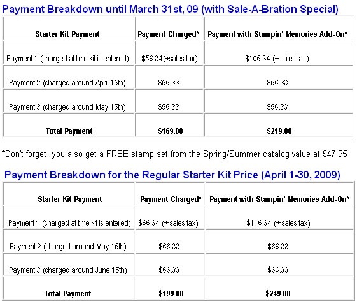Click Payment 3 charged around June 15th
Viewport: 357px width, 304px height.
tap(68, 270)
